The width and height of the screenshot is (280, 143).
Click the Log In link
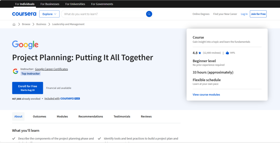(x=244, y=14)
